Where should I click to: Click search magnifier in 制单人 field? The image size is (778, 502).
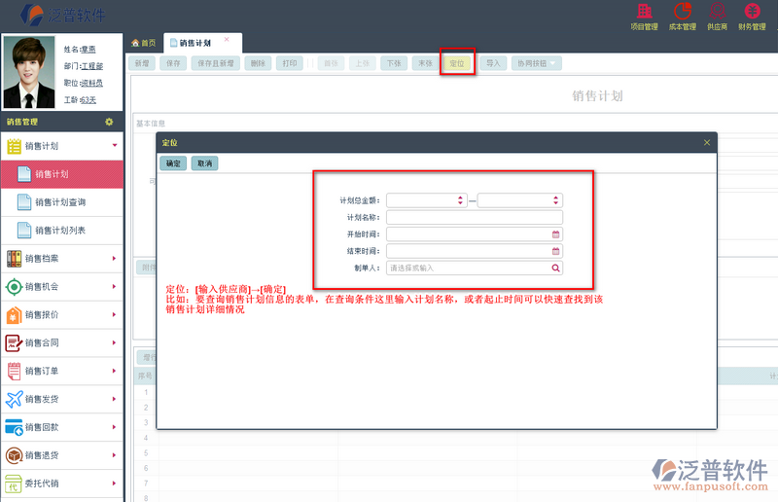click(556, 268)
